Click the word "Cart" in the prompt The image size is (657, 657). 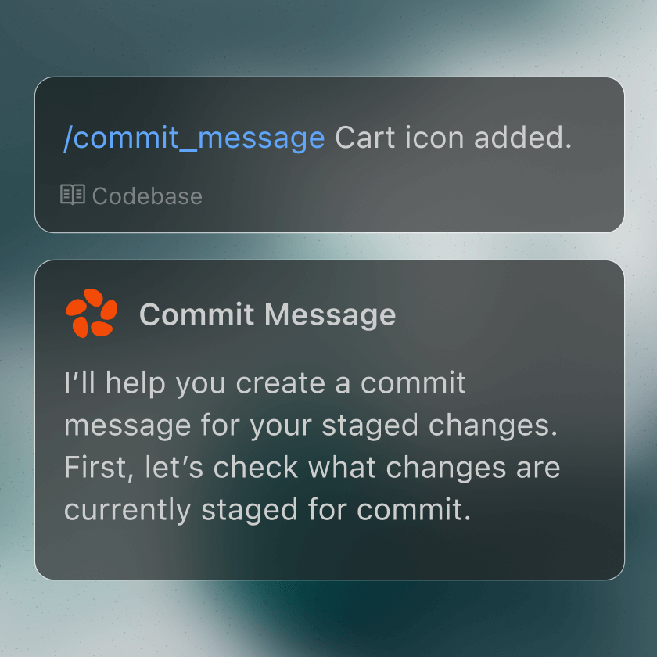(x=365, y=138)
